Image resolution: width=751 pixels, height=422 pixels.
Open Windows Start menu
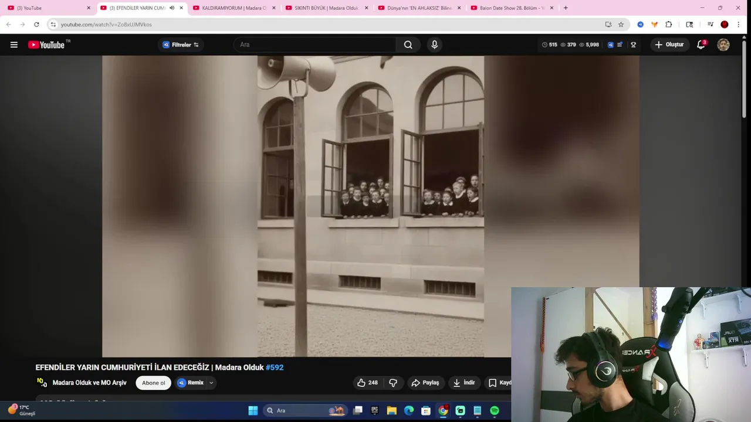click(253, 411)
